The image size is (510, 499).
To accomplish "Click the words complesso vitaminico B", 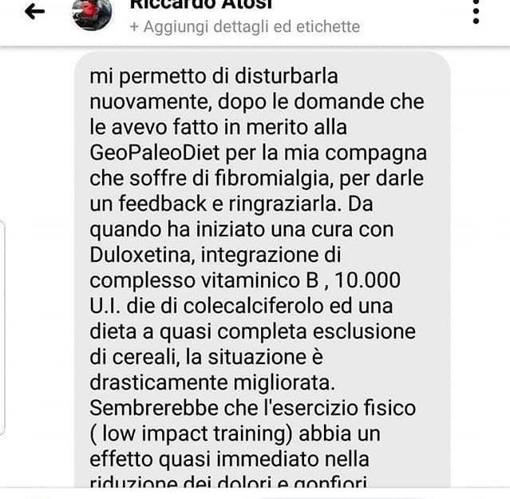I will (204, 281).
